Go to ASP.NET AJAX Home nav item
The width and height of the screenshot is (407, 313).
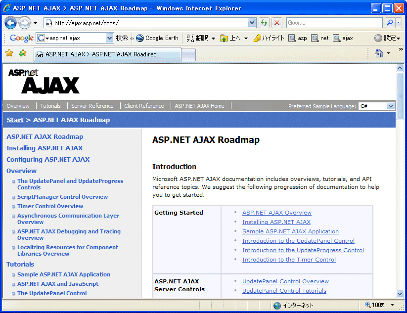(199, 106)
